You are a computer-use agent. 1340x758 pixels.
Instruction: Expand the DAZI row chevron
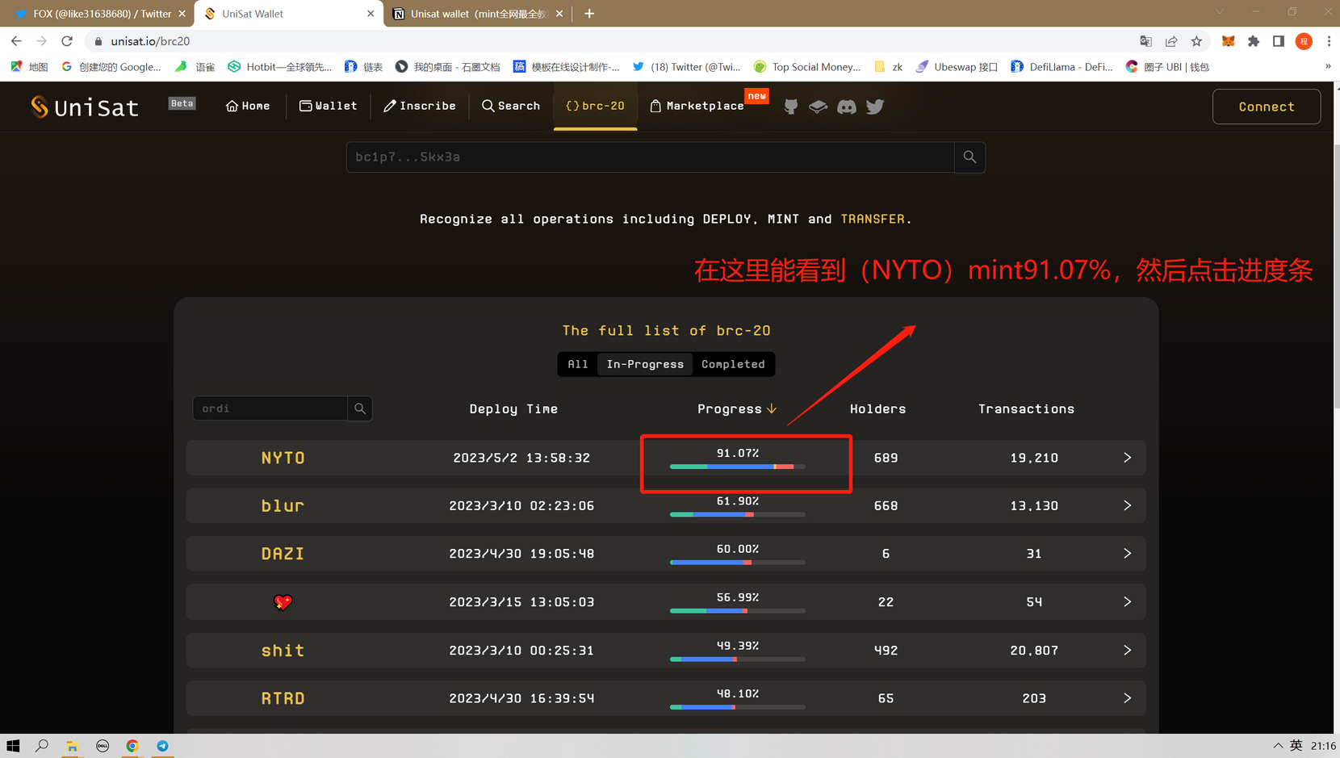click(1127, 554)
